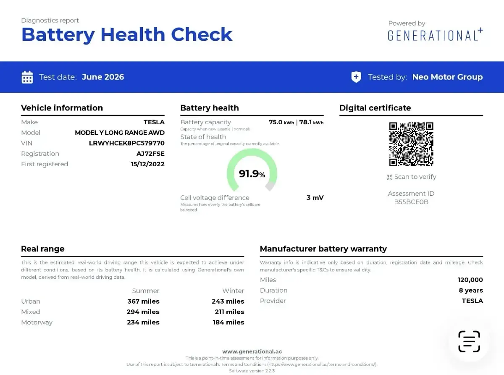Click the Winter column header
Viewport: 504px width, 375px height.
click(233, 291)
